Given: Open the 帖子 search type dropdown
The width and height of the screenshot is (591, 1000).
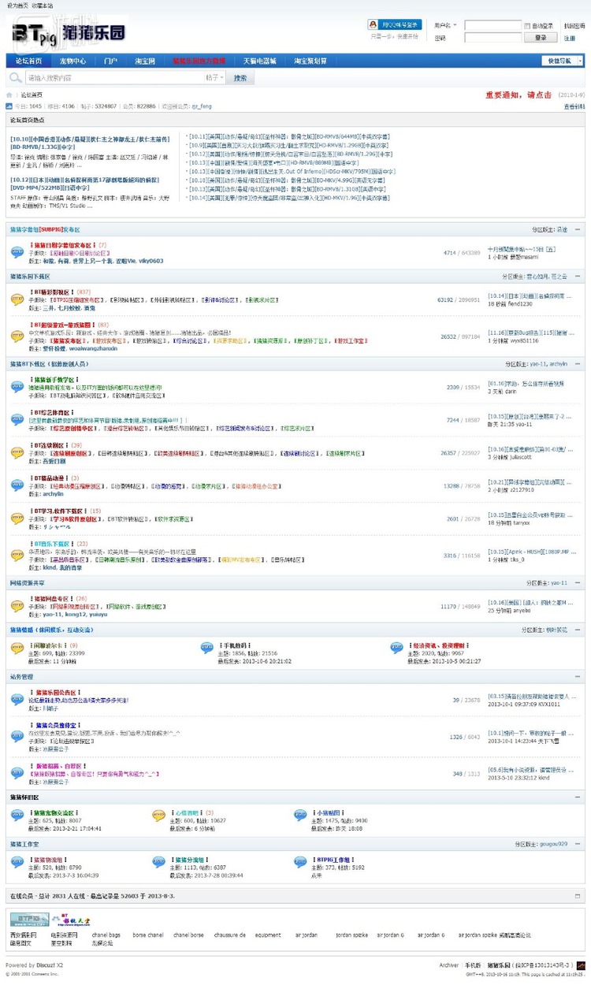Looking at the screenshot, I should point(215,78).
